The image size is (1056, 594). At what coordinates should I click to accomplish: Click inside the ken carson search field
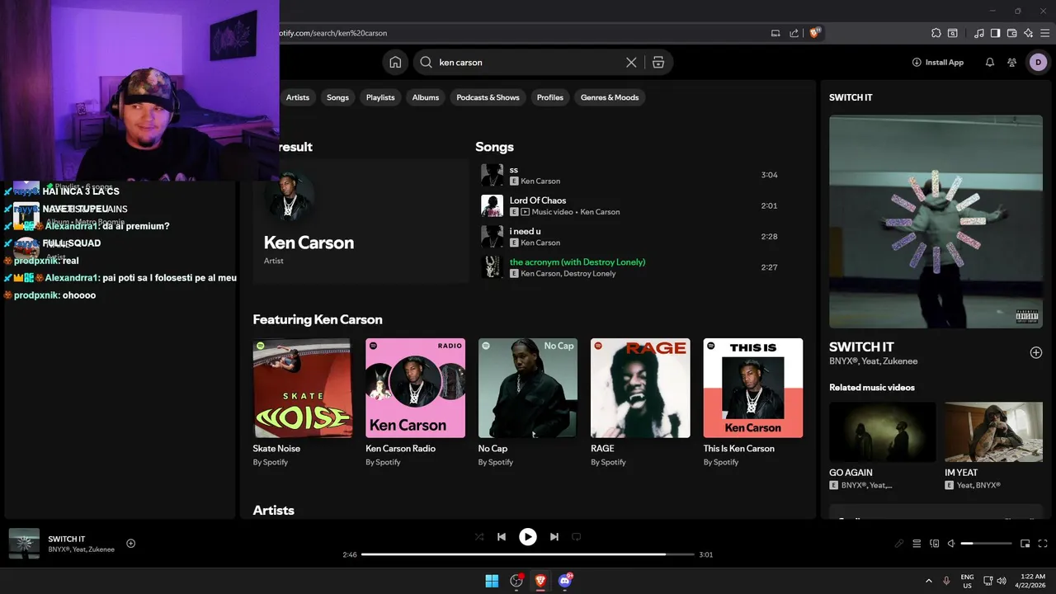click(x=528, y=62)
